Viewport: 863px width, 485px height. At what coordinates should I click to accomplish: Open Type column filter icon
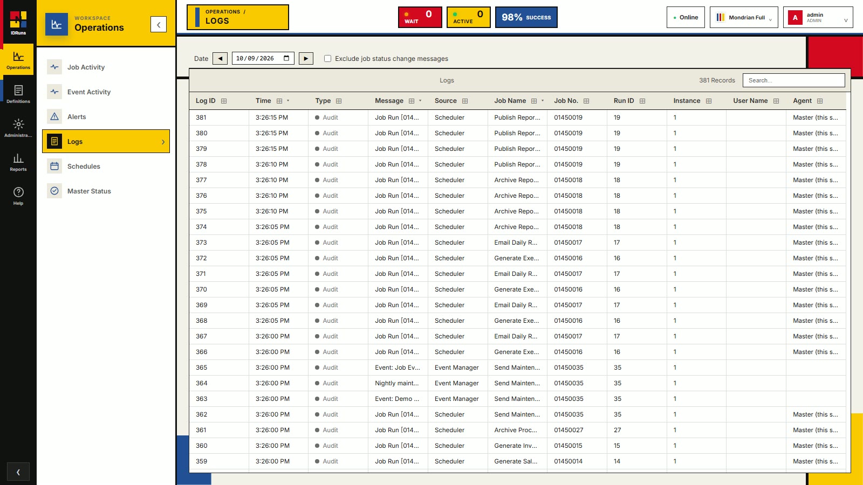click(339, 101)
